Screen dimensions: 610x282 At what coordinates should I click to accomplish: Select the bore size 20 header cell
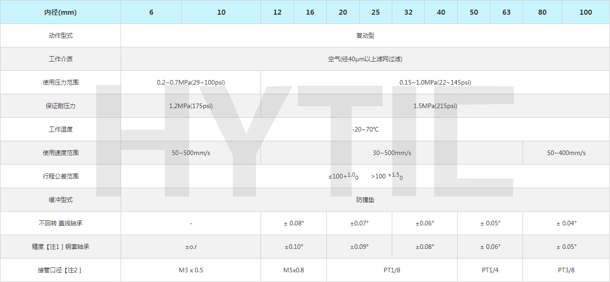tap(343, 12)
